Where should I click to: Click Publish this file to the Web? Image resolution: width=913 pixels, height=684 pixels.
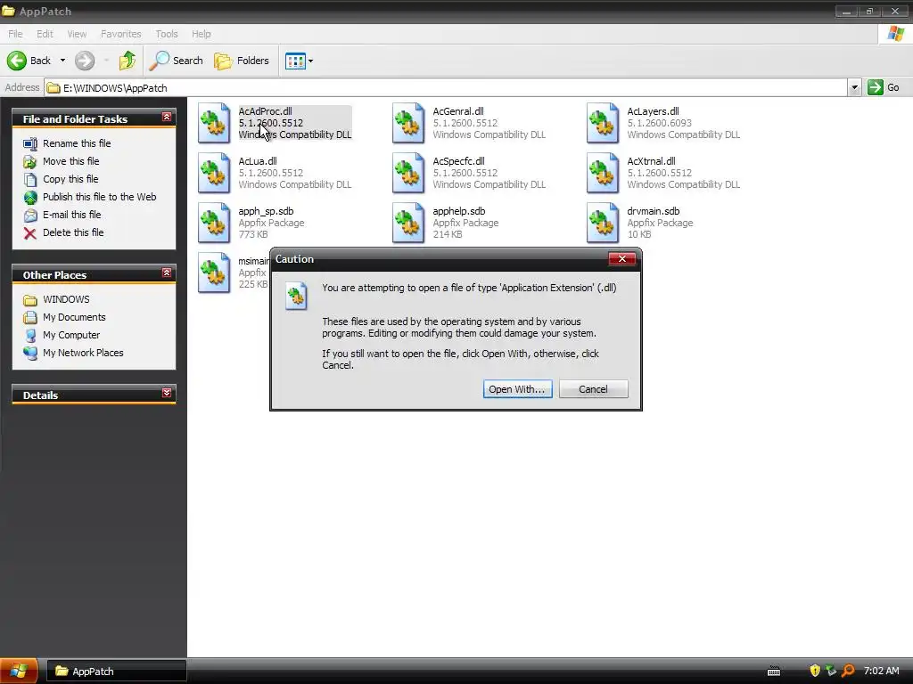[x=100, y=197]
